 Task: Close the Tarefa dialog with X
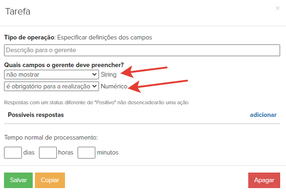click(277, 8)
